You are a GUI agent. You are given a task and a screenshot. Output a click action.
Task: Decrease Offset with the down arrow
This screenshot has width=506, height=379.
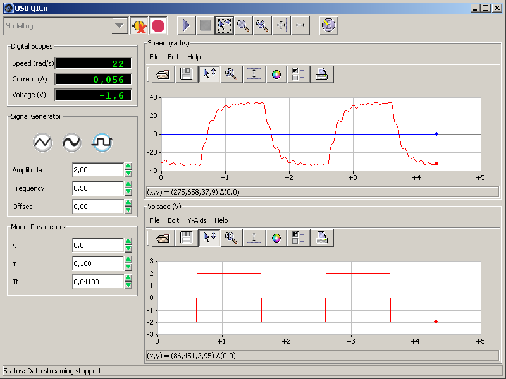pyautogui.click(x=128, y=210)
